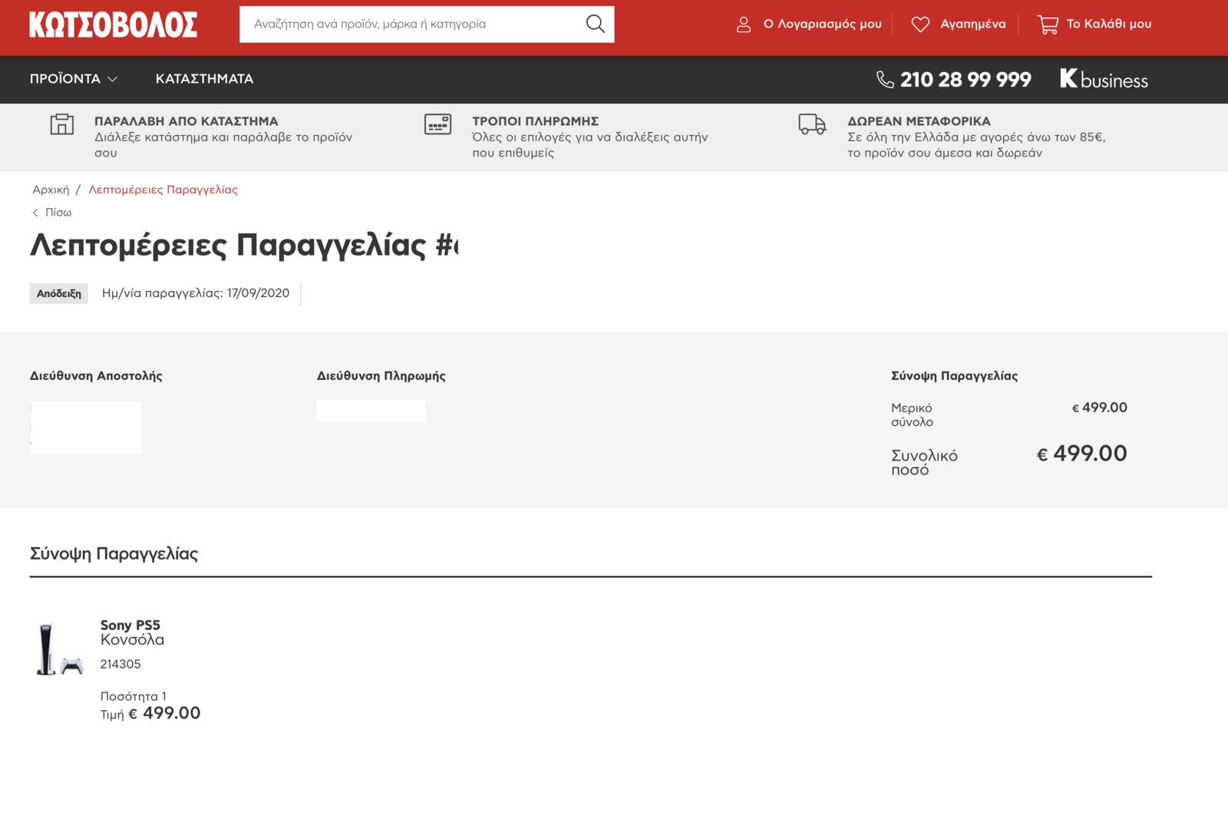
Task: Click the order date 17/09/2020 text
Action: tap(258, 293)
